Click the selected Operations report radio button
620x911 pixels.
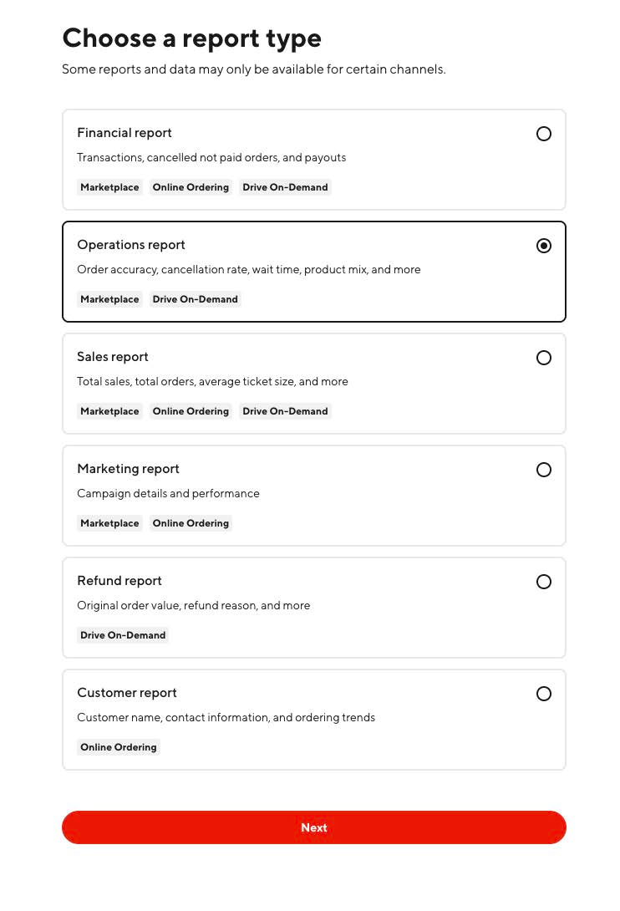click(x=543, y=246)
